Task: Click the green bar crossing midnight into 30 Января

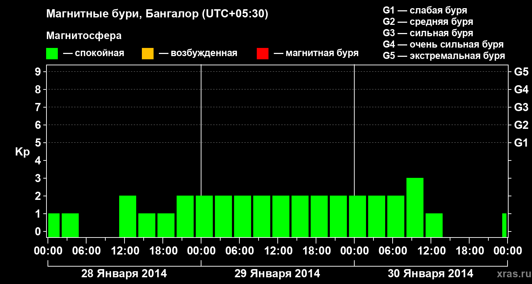Action: click(358, 216)
